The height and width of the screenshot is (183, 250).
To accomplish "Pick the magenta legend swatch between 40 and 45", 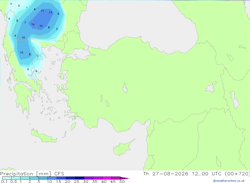I will 107,178.
